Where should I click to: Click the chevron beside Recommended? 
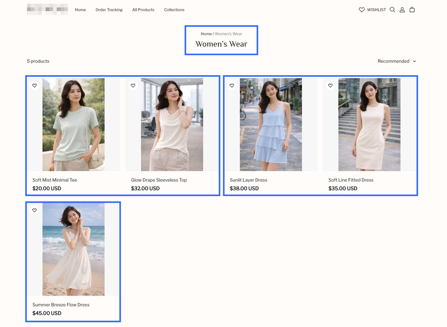[414, 61]
